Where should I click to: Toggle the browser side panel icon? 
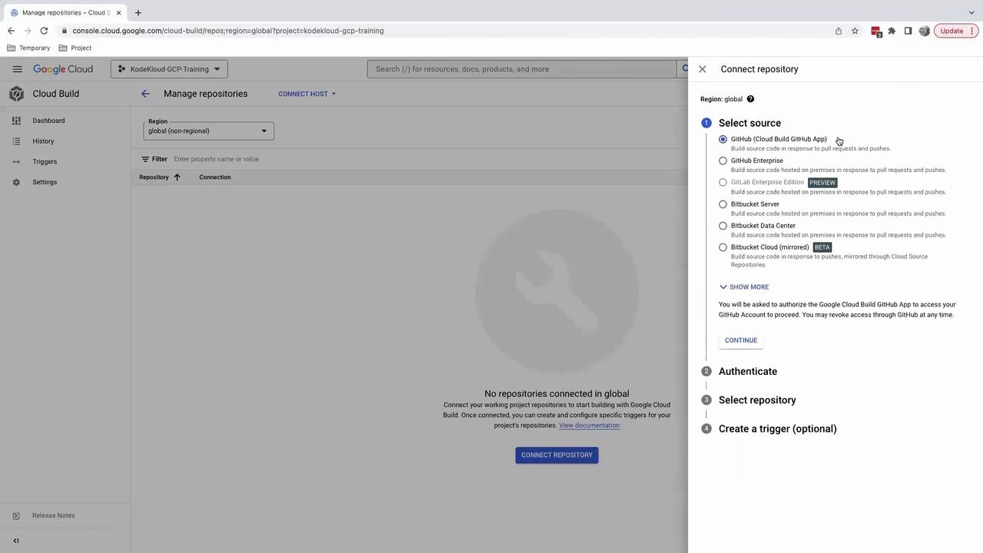908,31
